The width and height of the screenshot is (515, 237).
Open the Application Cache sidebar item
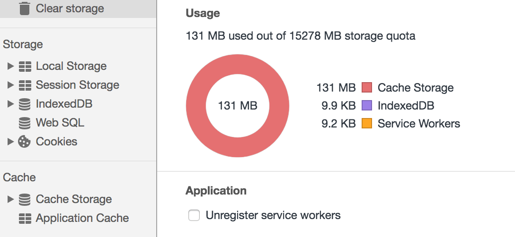82,219
